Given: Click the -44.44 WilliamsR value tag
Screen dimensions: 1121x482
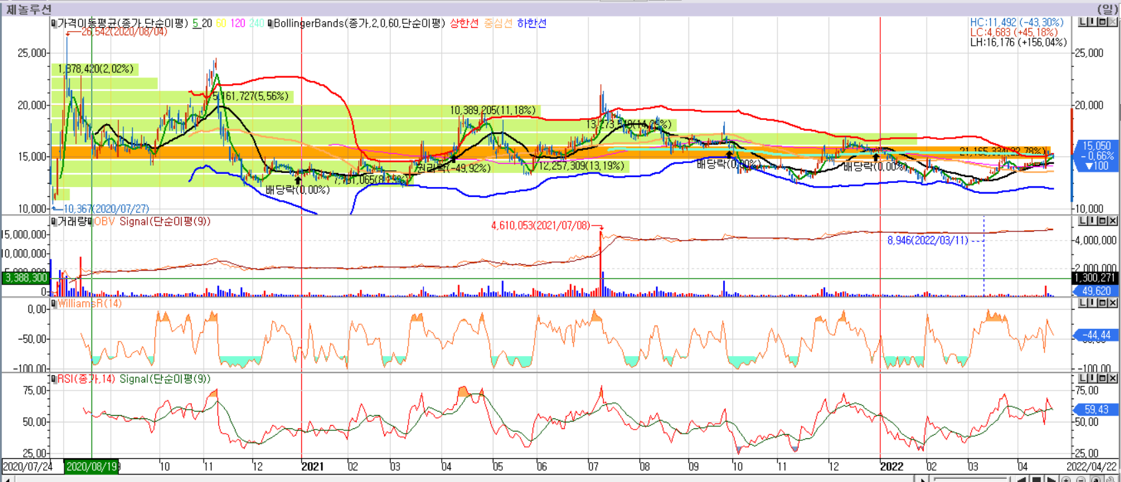Looking at the screenshot, I should click(1096, 335).
